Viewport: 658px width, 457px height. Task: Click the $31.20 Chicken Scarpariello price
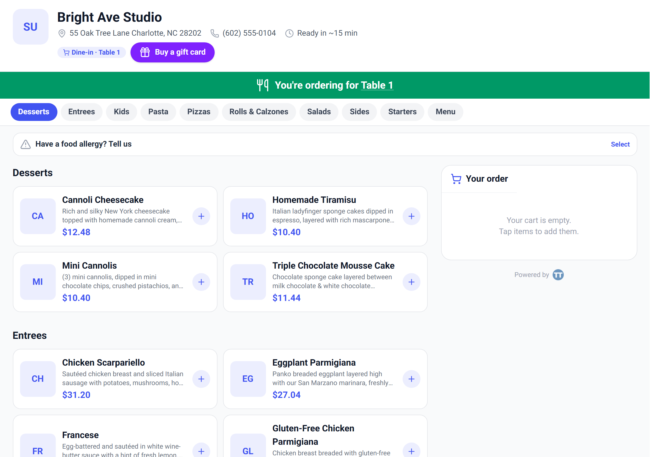[x=76, y=395]
